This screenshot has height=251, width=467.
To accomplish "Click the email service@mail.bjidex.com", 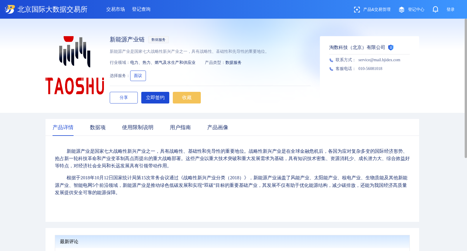I will (379, 60).
